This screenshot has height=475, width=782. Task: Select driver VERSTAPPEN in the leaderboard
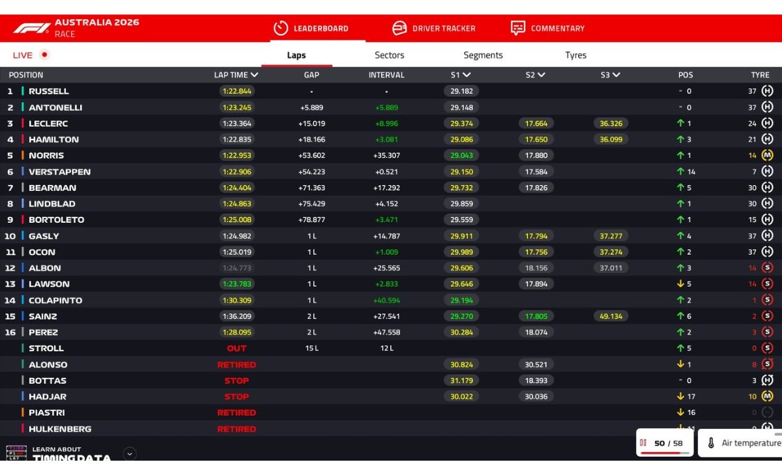59,172
